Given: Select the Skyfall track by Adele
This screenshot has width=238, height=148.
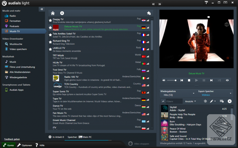Looking at the screenshot, I should [x=195, y=108].
